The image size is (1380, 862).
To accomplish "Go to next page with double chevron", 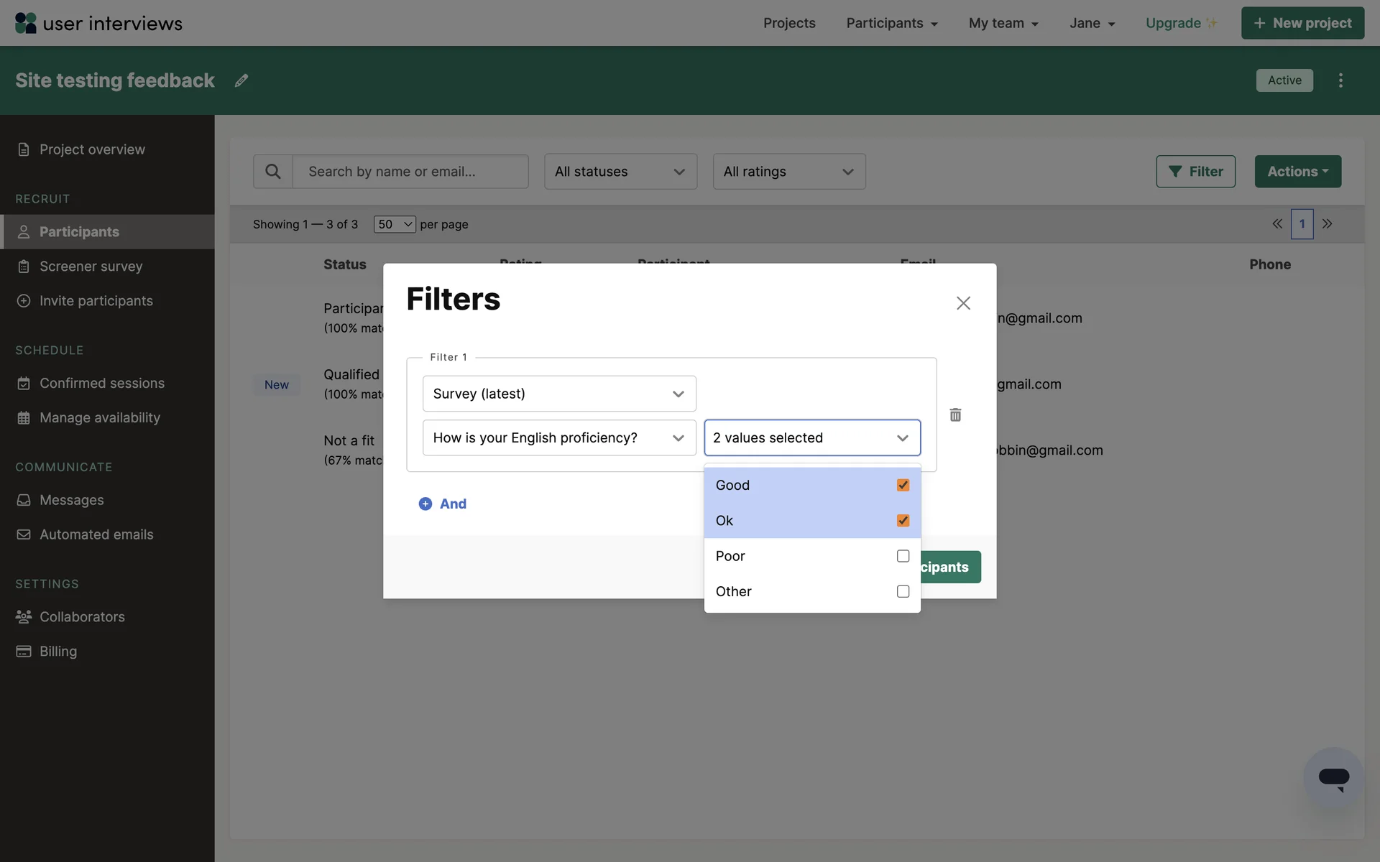I will click(x=1327, y=224).
